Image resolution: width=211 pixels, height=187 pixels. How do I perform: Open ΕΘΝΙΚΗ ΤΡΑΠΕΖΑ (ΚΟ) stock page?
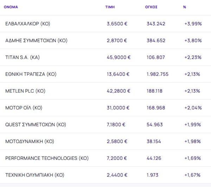pos(31,74)
